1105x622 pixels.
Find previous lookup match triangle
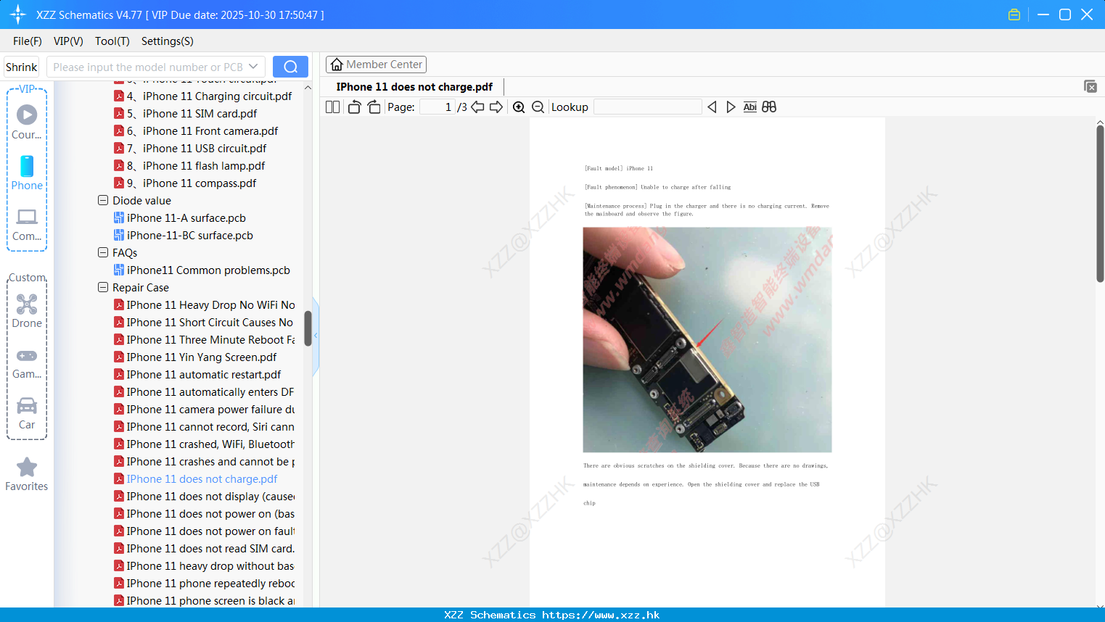pyautogui.click(x=712, y=107)
